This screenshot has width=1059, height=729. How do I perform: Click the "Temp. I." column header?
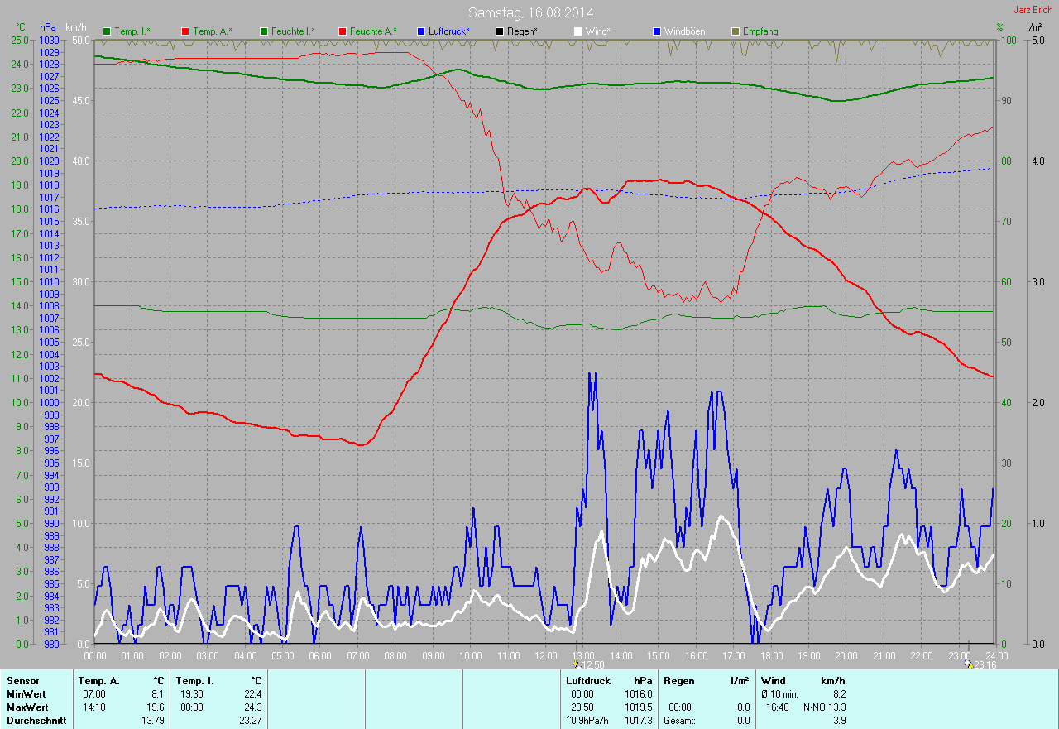(195, 681)
